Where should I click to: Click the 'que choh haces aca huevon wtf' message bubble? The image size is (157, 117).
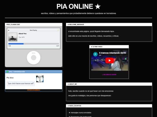click(x=21, y=83)
